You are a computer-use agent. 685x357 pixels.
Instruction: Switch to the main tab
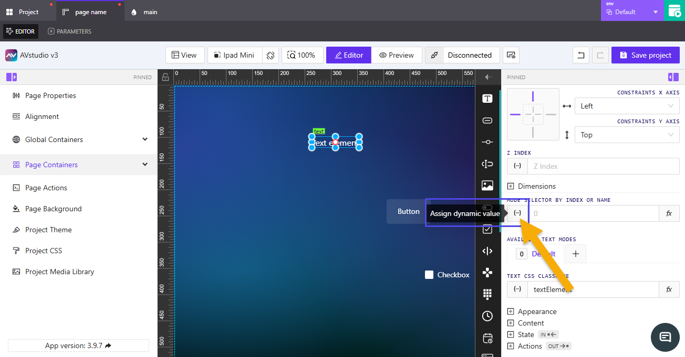tap(150, 12)
